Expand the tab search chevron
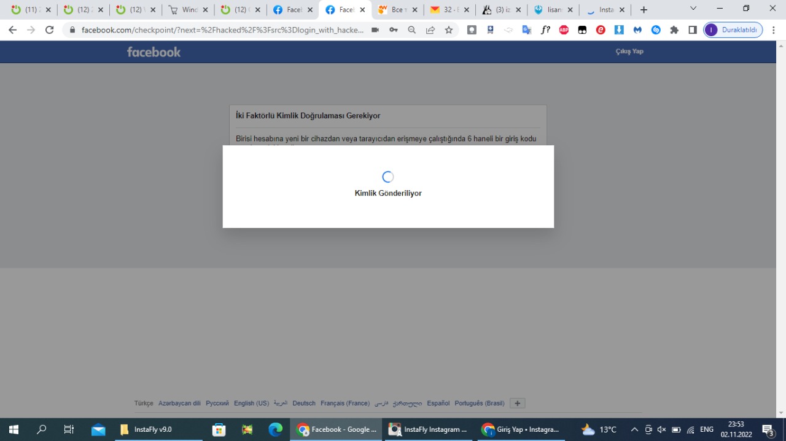 [x=693, y=9]
